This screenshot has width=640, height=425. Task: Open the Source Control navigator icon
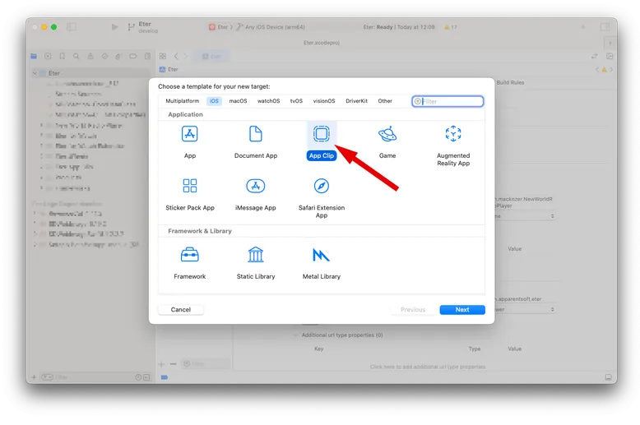tap(48, 56)
